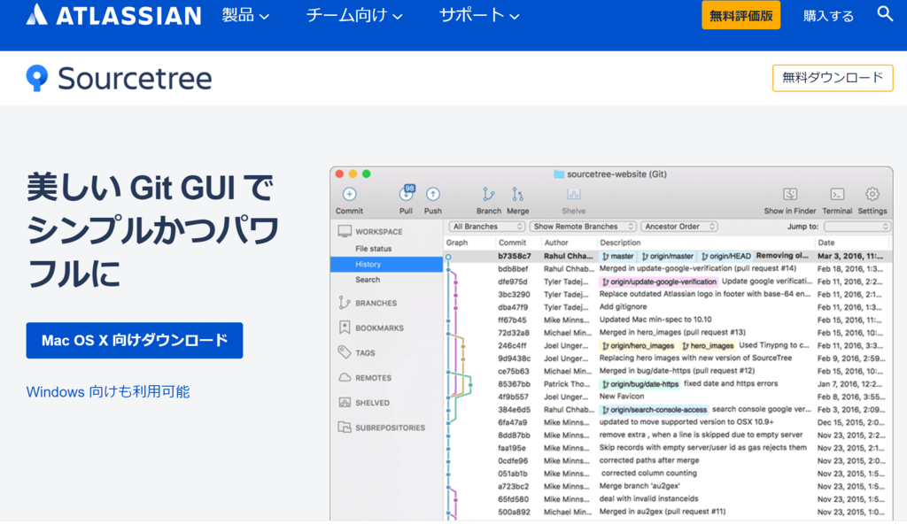Click the Push toolbar icon
Viewport: 907px width, 532px height.
(432, 194)
